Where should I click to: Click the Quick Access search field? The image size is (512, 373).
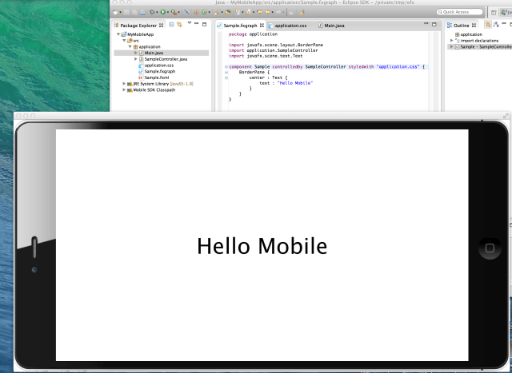point(460,12)
